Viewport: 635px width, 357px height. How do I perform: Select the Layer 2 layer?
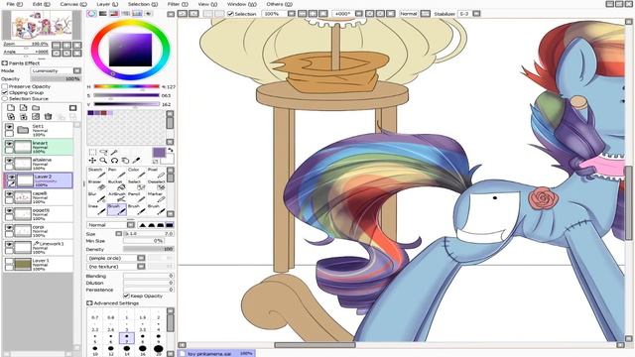coord(38,180)
